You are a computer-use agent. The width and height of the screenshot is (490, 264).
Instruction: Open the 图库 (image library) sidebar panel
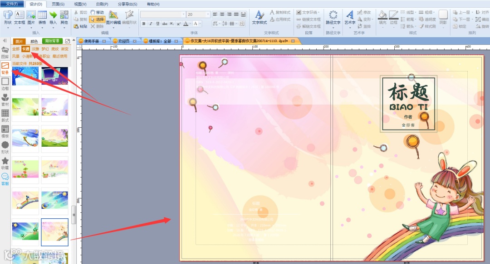[5, 53]
